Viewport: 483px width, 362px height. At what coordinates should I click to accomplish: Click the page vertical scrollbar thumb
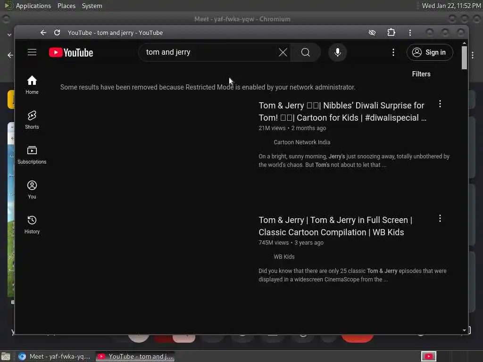(464, 58)
